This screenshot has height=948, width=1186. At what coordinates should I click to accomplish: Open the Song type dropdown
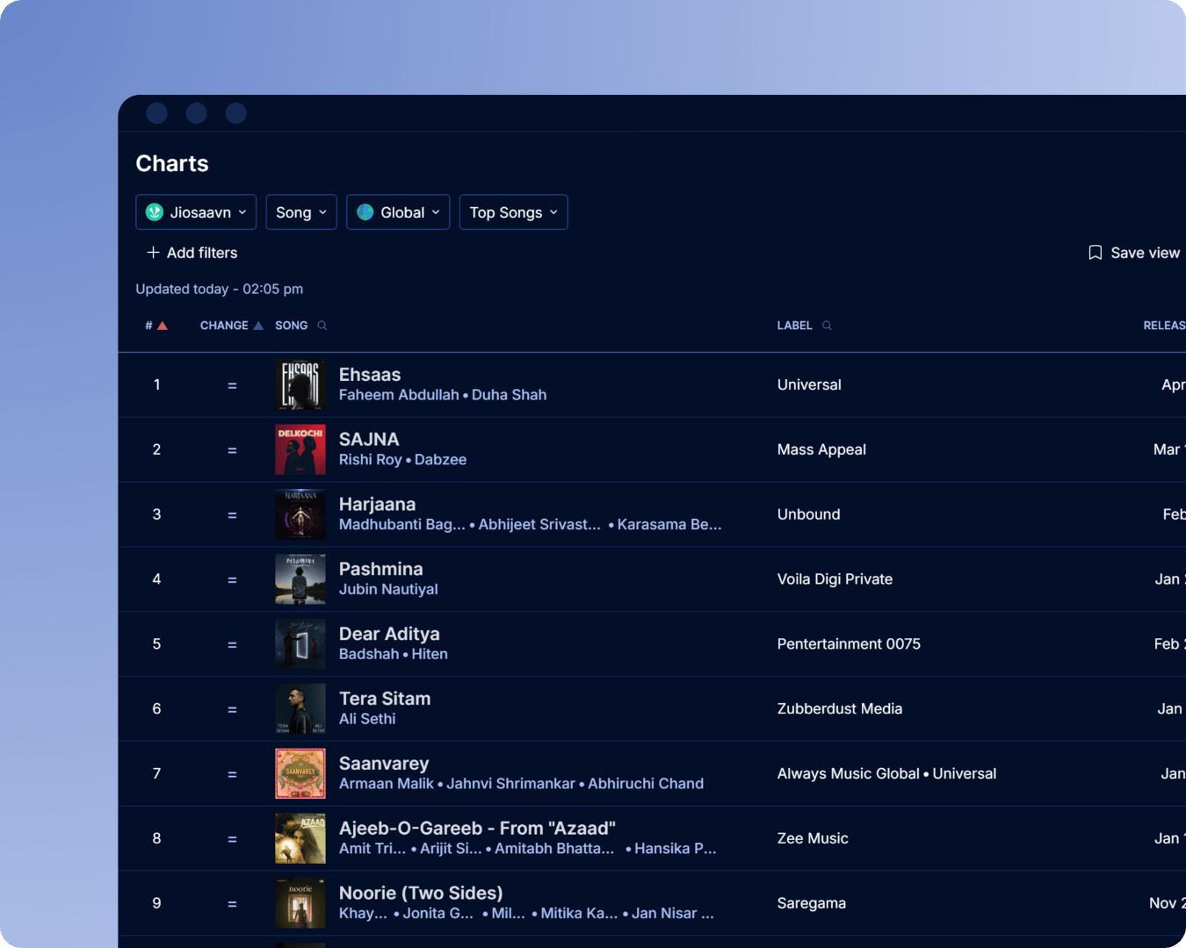click(300, 212)
